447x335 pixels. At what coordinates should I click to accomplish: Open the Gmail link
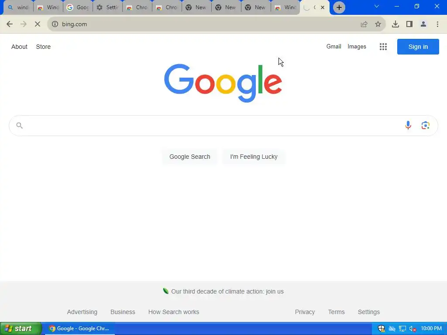[334, 46]
